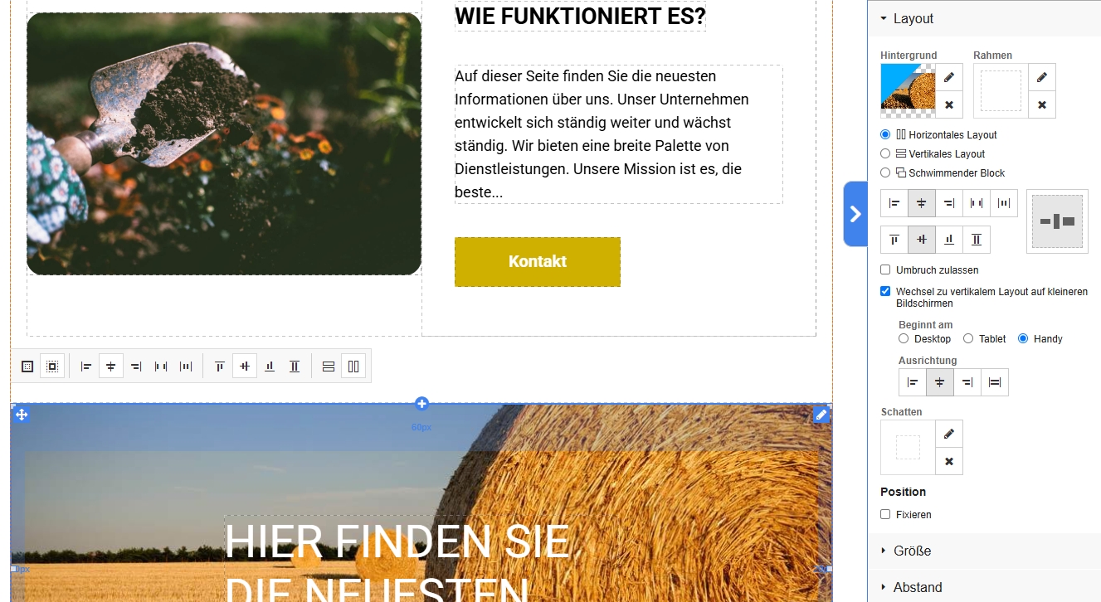The height and width of the screenshot is (602, 1101).
Task: Edit the Hintergrund background with pencil icon
Action: tap(949, 77)
